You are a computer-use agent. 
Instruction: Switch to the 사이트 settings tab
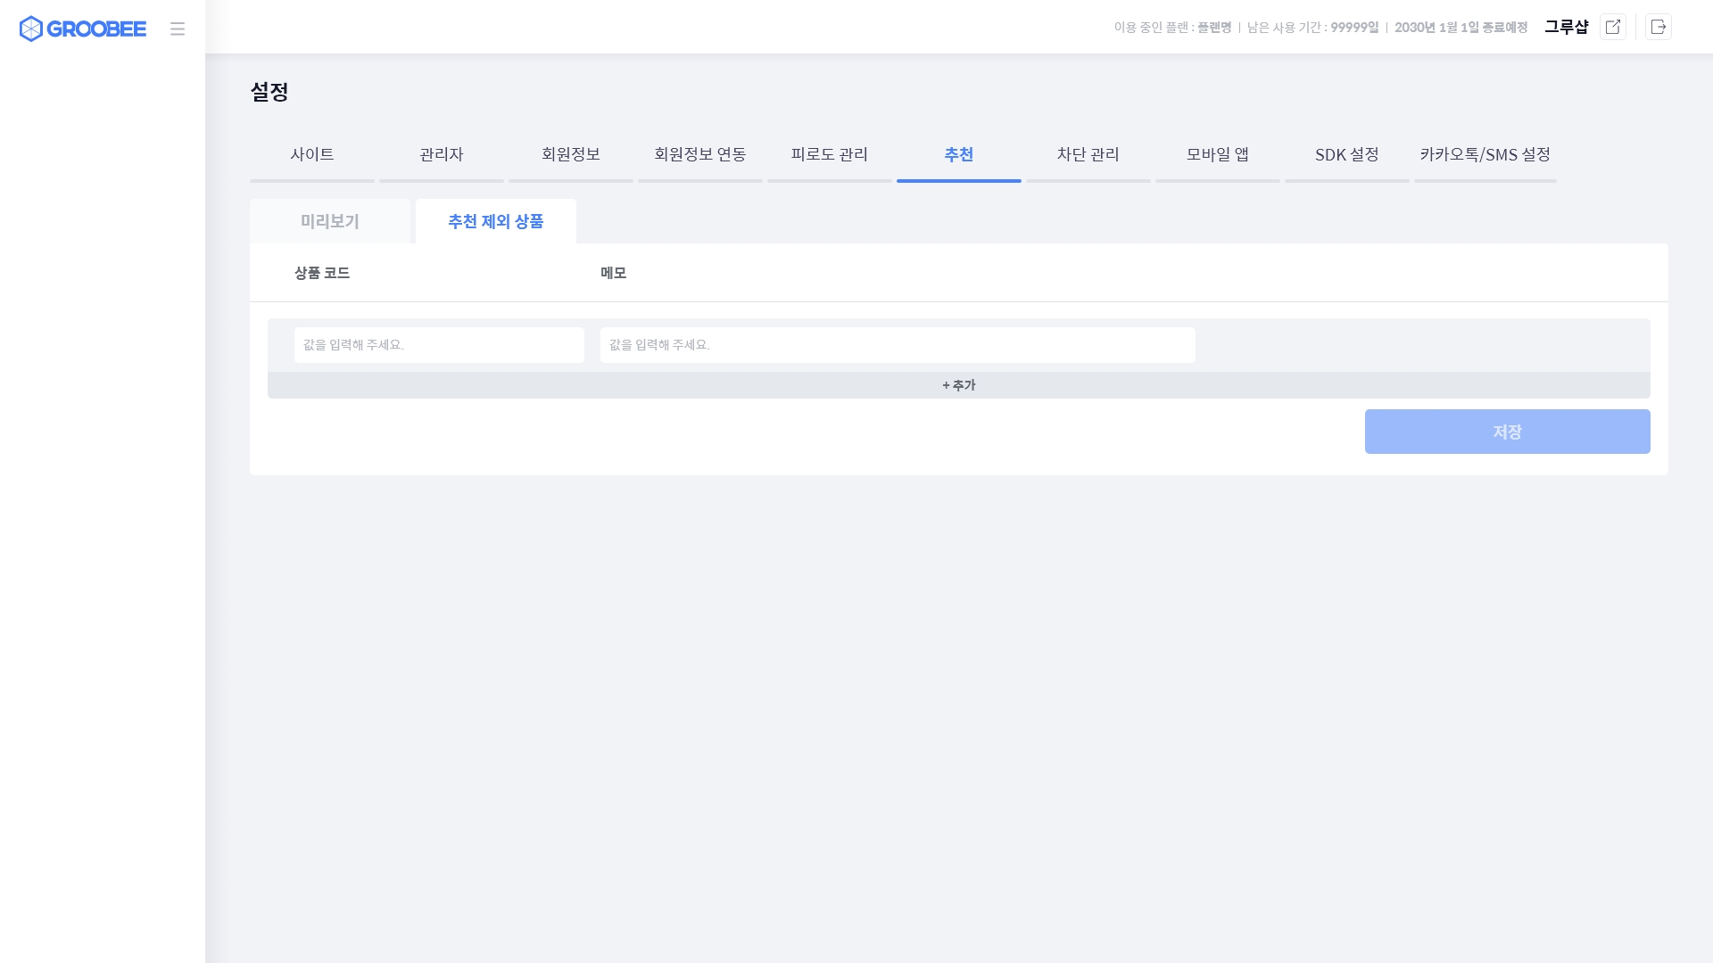pos(312,154)
